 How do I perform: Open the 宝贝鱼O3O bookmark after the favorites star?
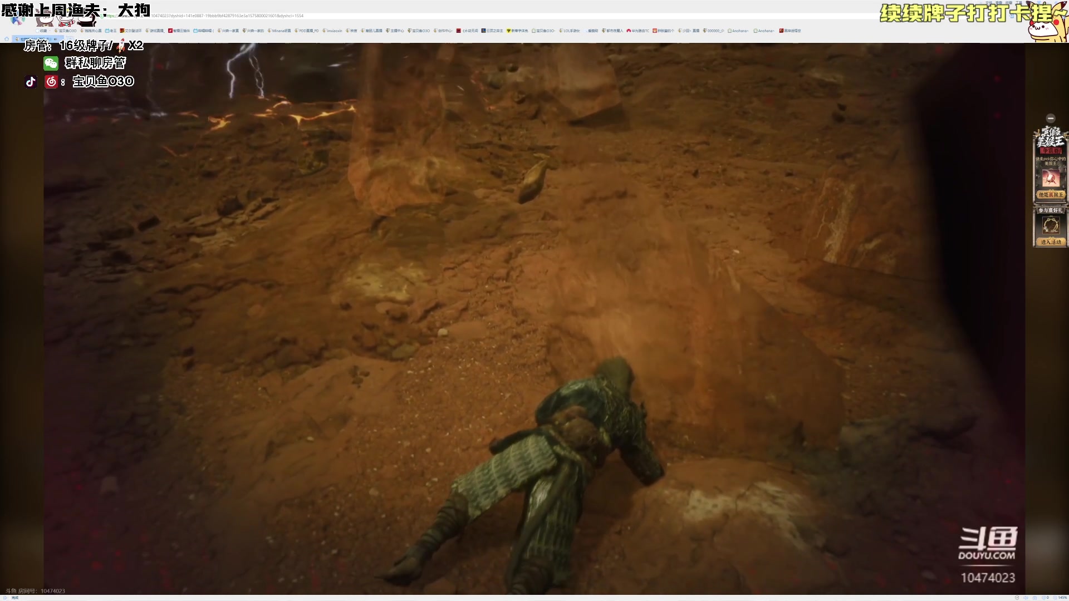point(65,31)
